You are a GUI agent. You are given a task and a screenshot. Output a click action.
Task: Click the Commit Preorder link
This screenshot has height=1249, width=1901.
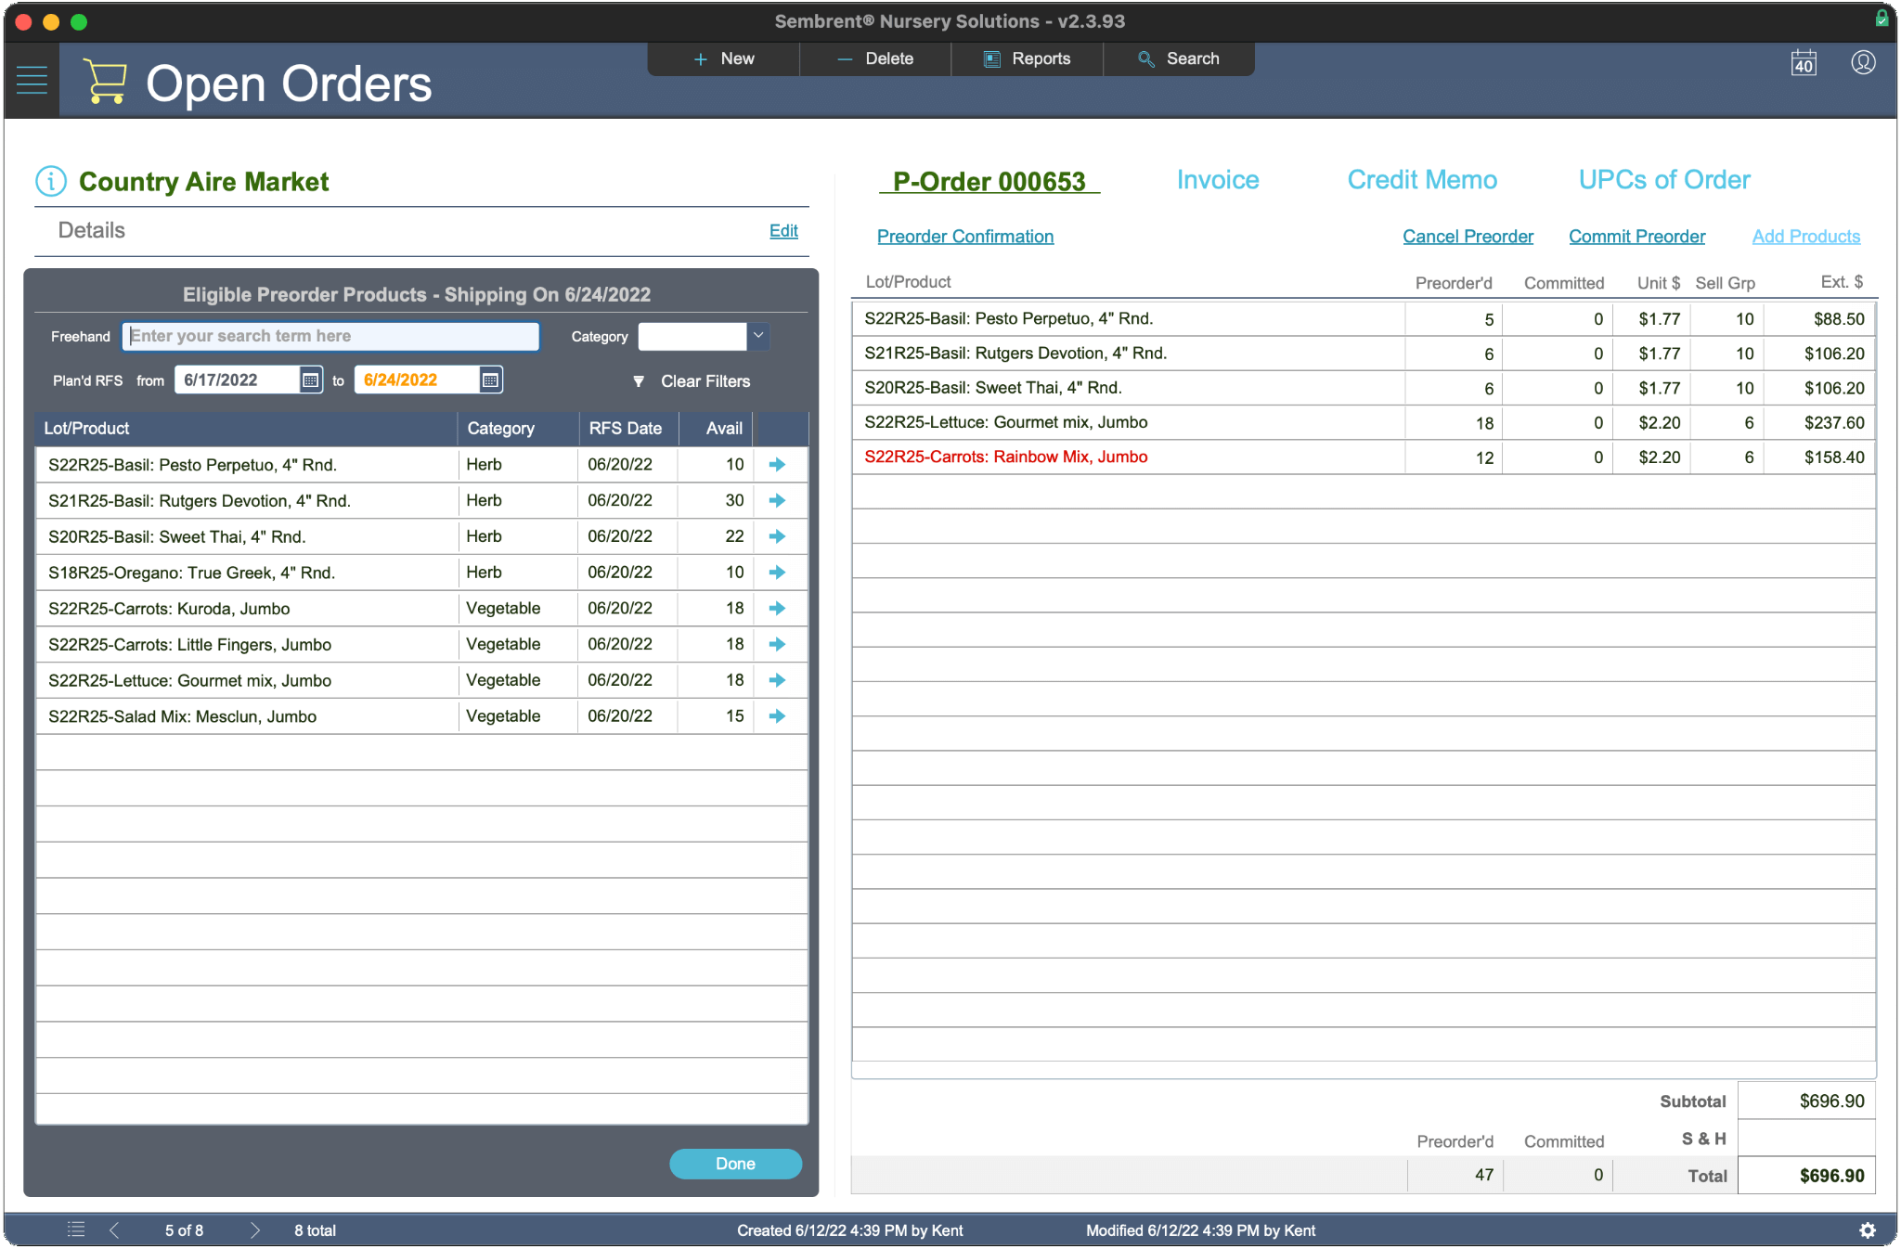pos(1636,237)
